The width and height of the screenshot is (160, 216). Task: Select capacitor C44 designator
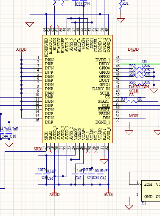coord(5,136)
